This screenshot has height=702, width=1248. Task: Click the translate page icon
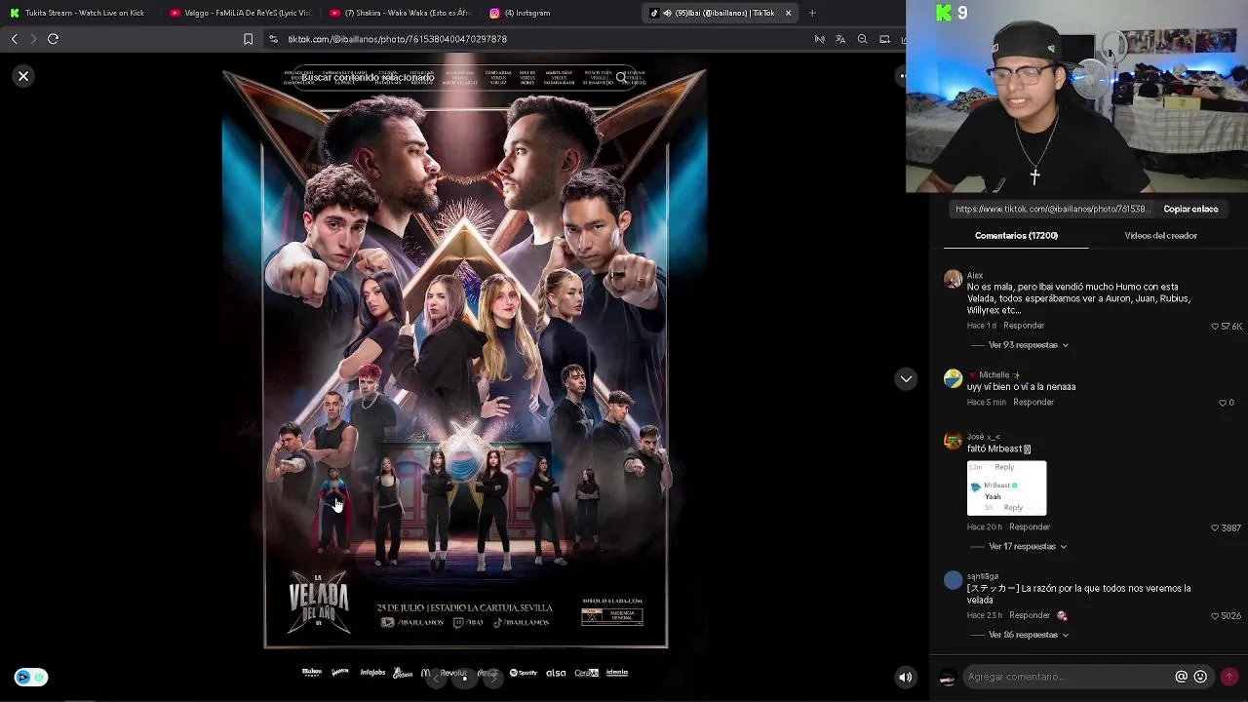coord(840,39)
